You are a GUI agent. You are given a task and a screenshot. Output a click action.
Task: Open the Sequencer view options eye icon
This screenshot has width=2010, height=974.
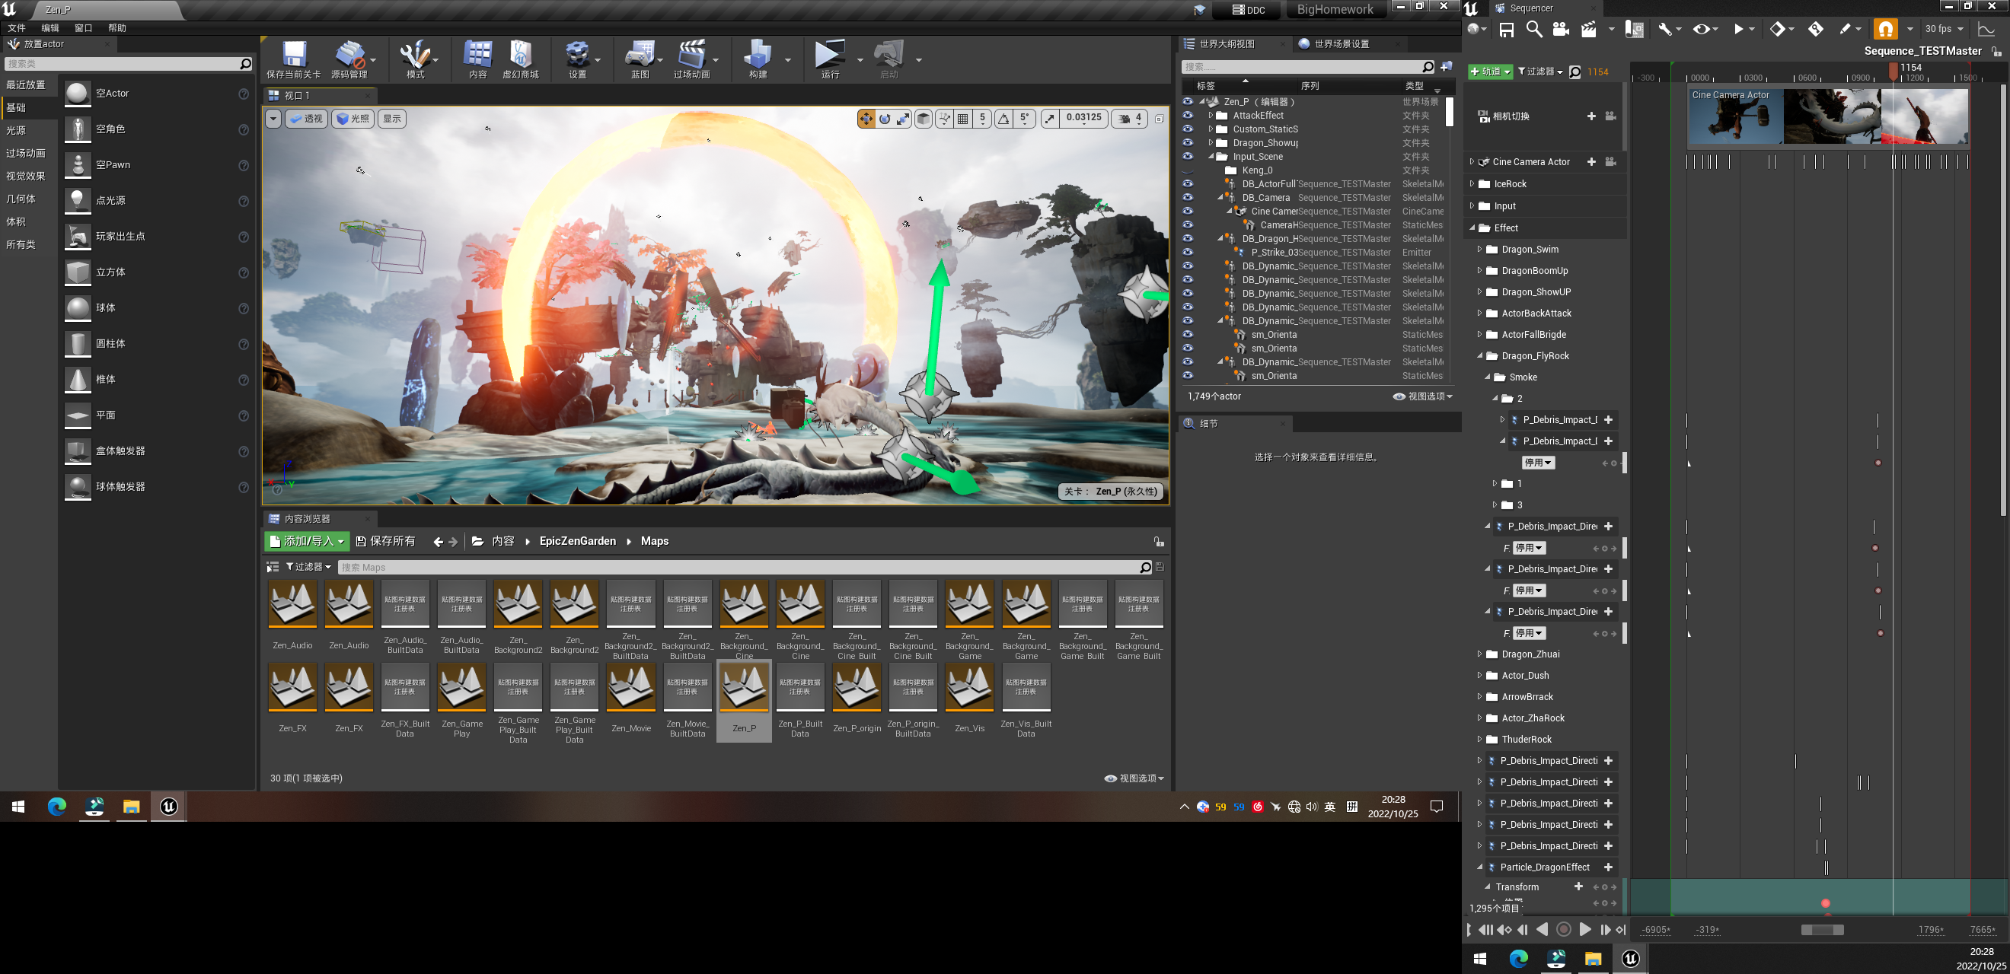[1701, 30]
